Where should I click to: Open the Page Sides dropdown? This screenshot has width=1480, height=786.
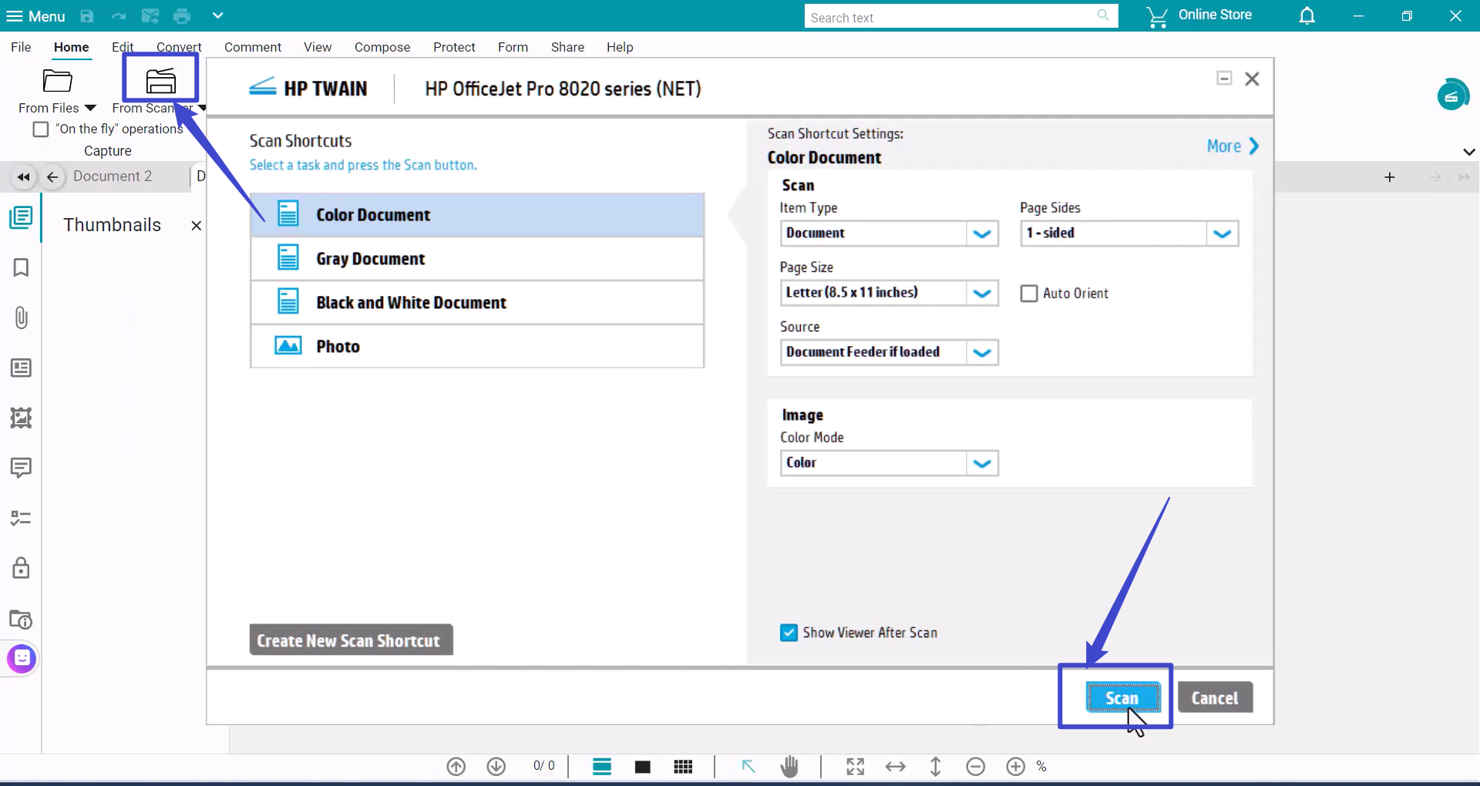click(x=1129, y=233)
